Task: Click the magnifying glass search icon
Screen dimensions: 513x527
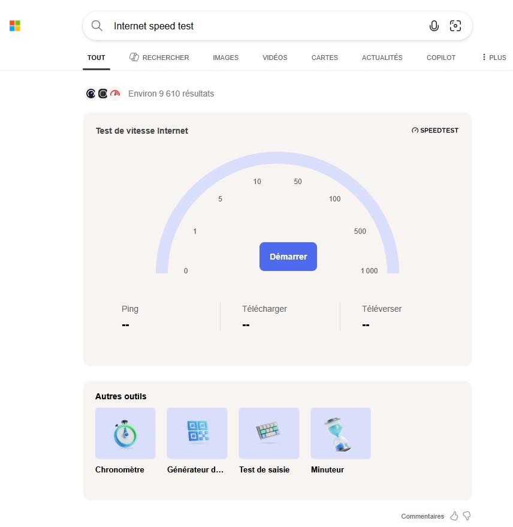Action: pos(97,26)
